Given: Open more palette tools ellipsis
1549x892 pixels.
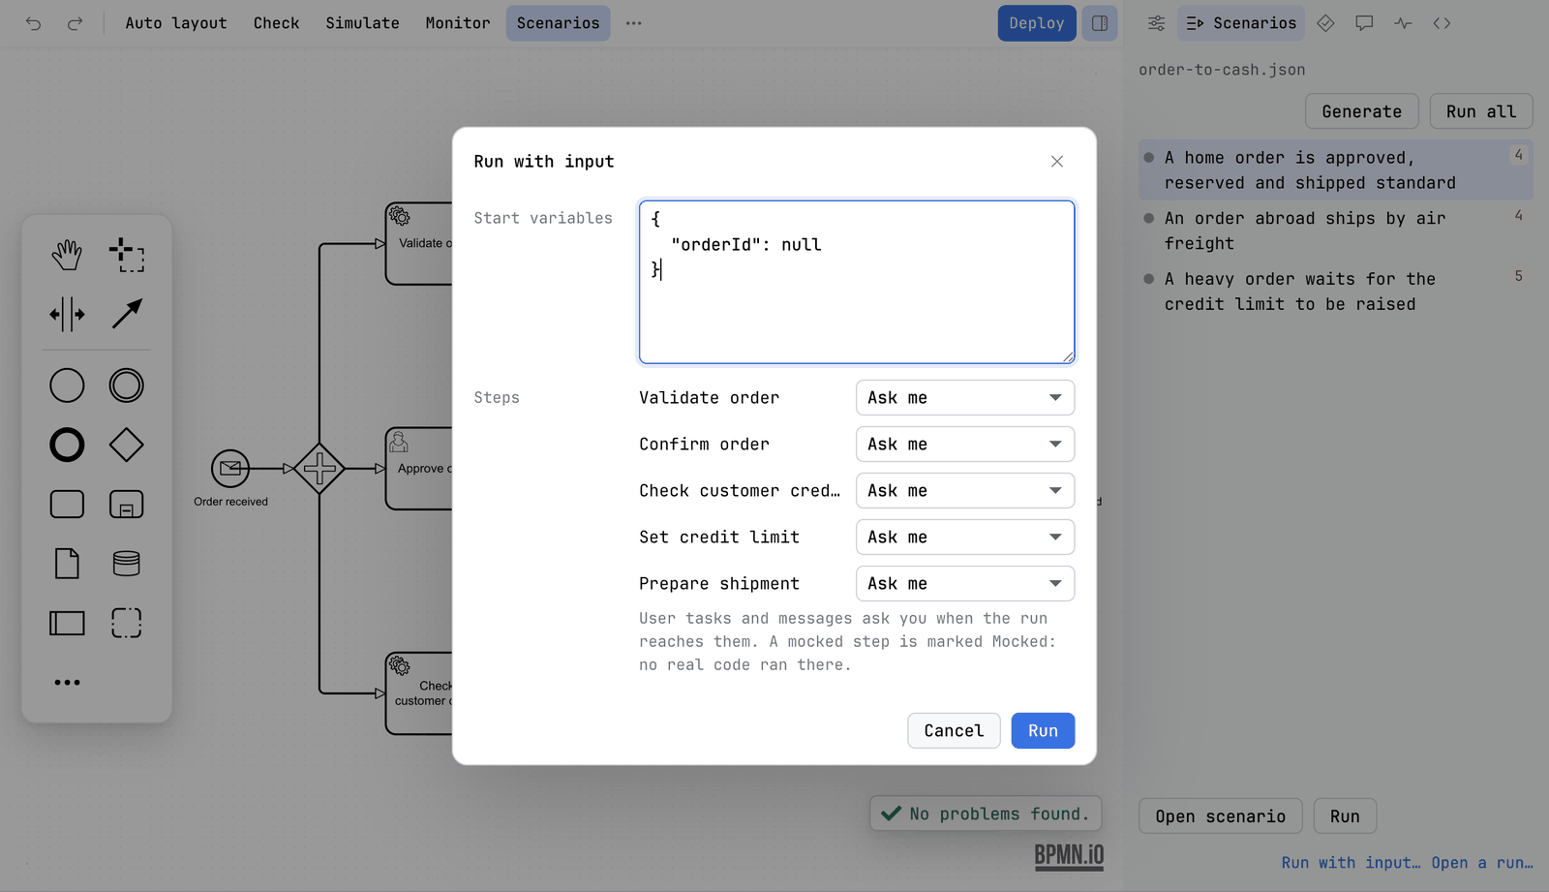Looking at the screenshot, I should point(67,683).
